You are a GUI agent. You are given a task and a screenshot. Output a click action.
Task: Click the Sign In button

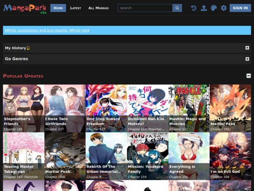pyautogui.click(x=240, y=8)
